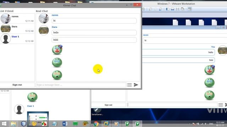Click the clown emoji in Khmer Chat conversation
Image resolution: width=227 pixels, height=127 pixels.
coord(57,50)
